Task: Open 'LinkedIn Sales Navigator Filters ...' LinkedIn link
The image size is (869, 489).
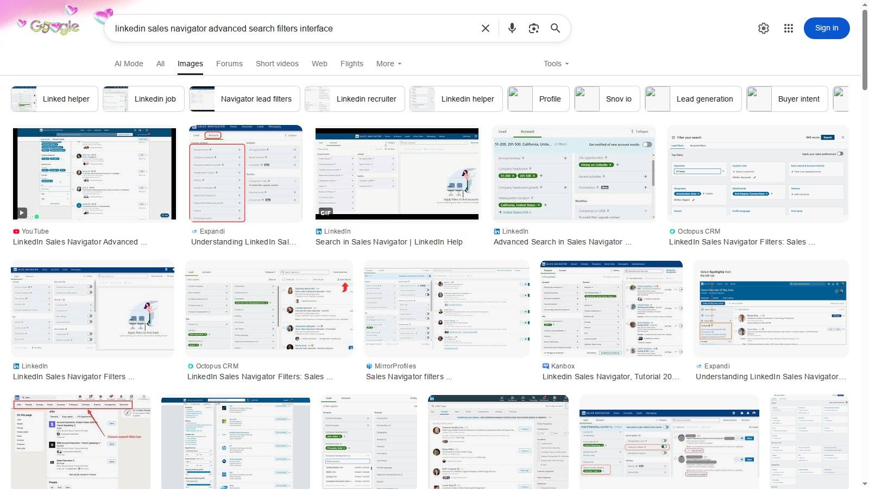Action: point(73,377)
